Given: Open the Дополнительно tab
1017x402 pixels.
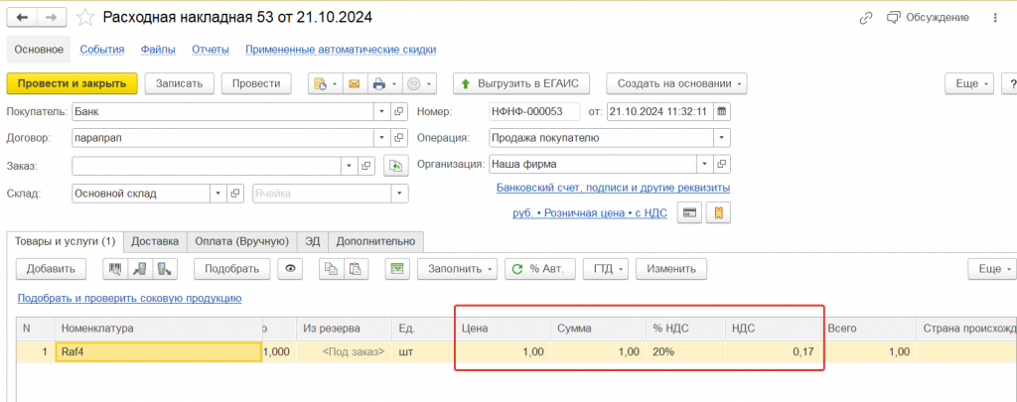Looking at the screenshot, I should click(x=376, y=241).
